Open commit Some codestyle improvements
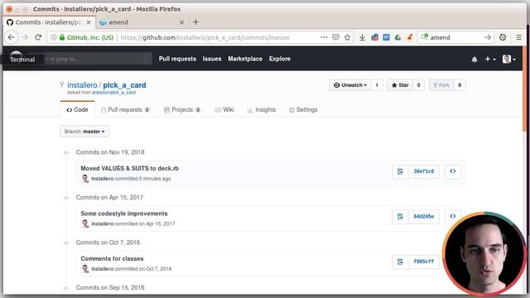This screenshot has width=530, height=298. (124, 214)
